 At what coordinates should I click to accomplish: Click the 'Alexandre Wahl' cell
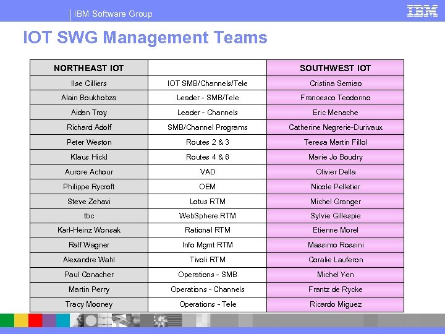pyautogui.click(x=89, y=260)
